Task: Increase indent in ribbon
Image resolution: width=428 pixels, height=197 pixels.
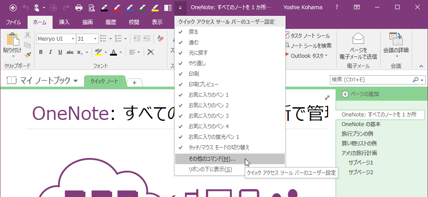Action: [147, 39]
